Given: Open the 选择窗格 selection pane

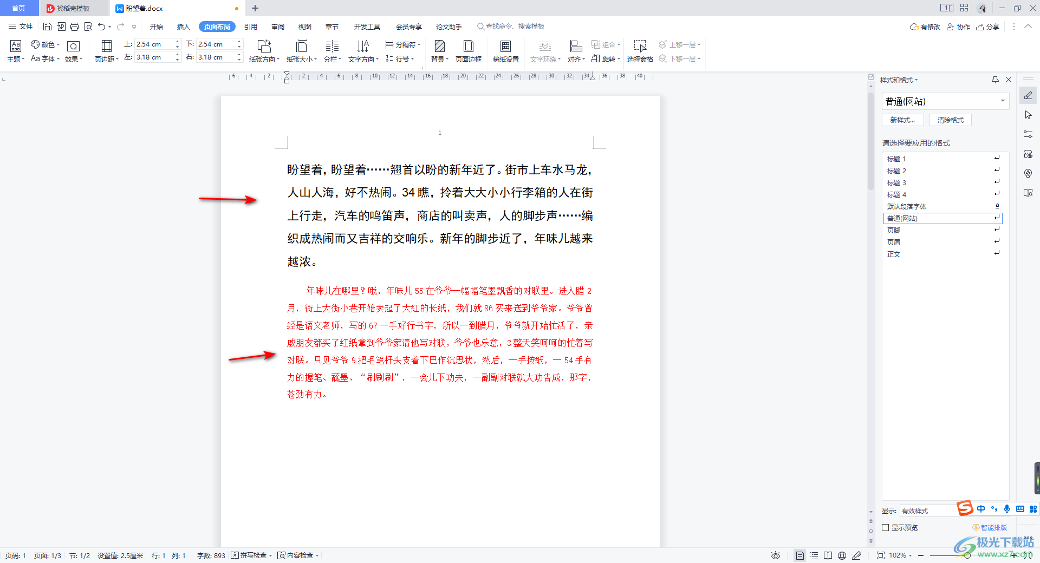Looking at the screenshot, I should (640, 51).
